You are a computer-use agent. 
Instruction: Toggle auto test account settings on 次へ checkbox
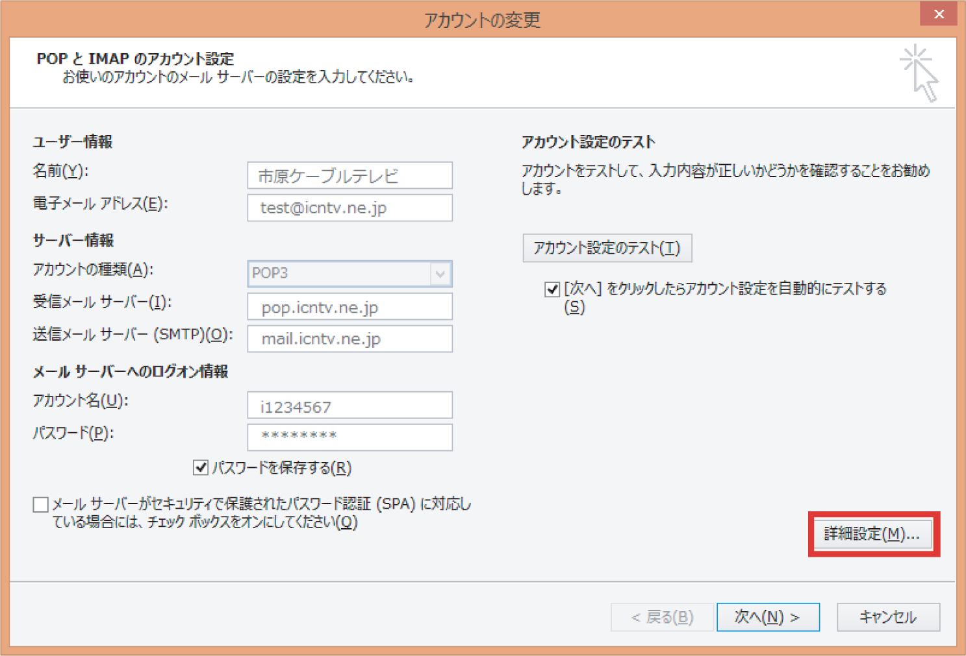[x=552, y=289]
